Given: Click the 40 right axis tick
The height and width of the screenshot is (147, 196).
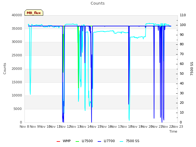Looking at the screenshot, I should [182, 84].
